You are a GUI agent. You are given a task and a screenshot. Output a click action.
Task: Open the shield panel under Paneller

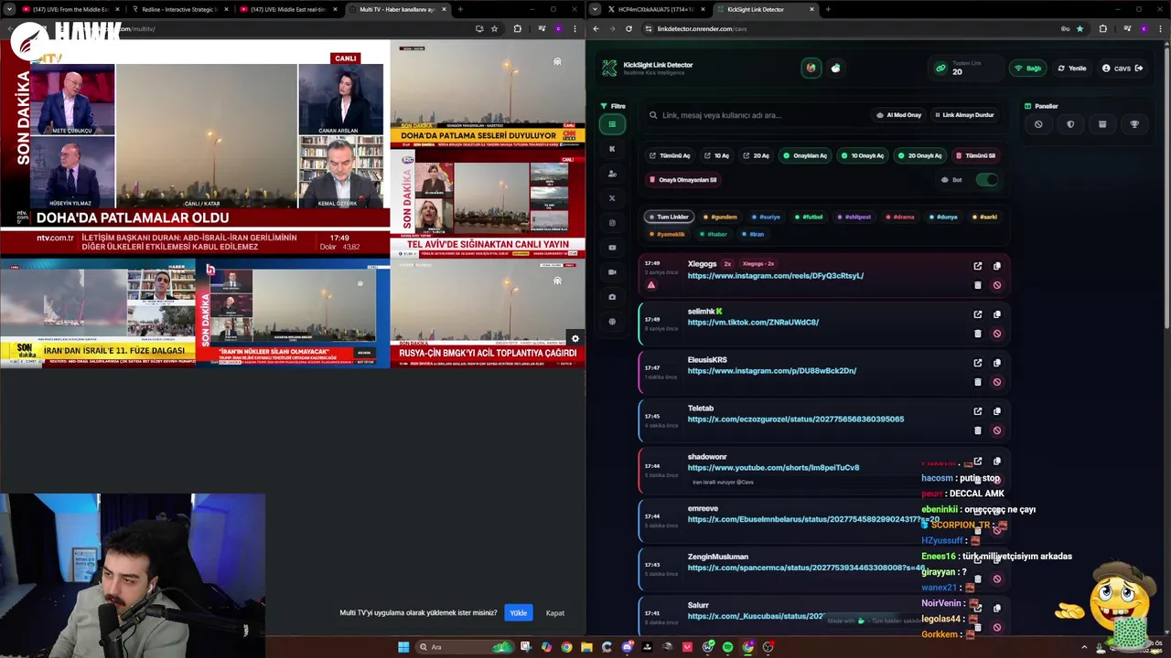coord(1070,124)
